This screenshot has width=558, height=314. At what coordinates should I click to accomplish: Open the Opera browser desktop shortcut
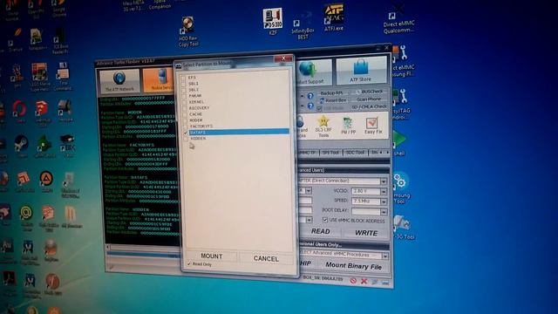pyautogui.click(x=19, y=111)
